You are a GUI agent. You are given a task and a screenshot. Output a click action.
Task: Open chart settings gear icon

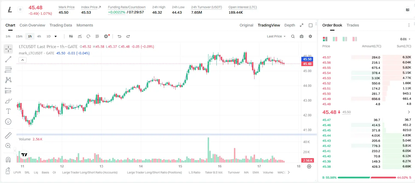[x=310, y=36]
